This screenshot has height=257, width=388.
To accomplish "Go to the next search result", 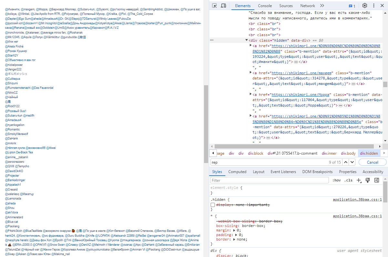I will coord(353,162).
